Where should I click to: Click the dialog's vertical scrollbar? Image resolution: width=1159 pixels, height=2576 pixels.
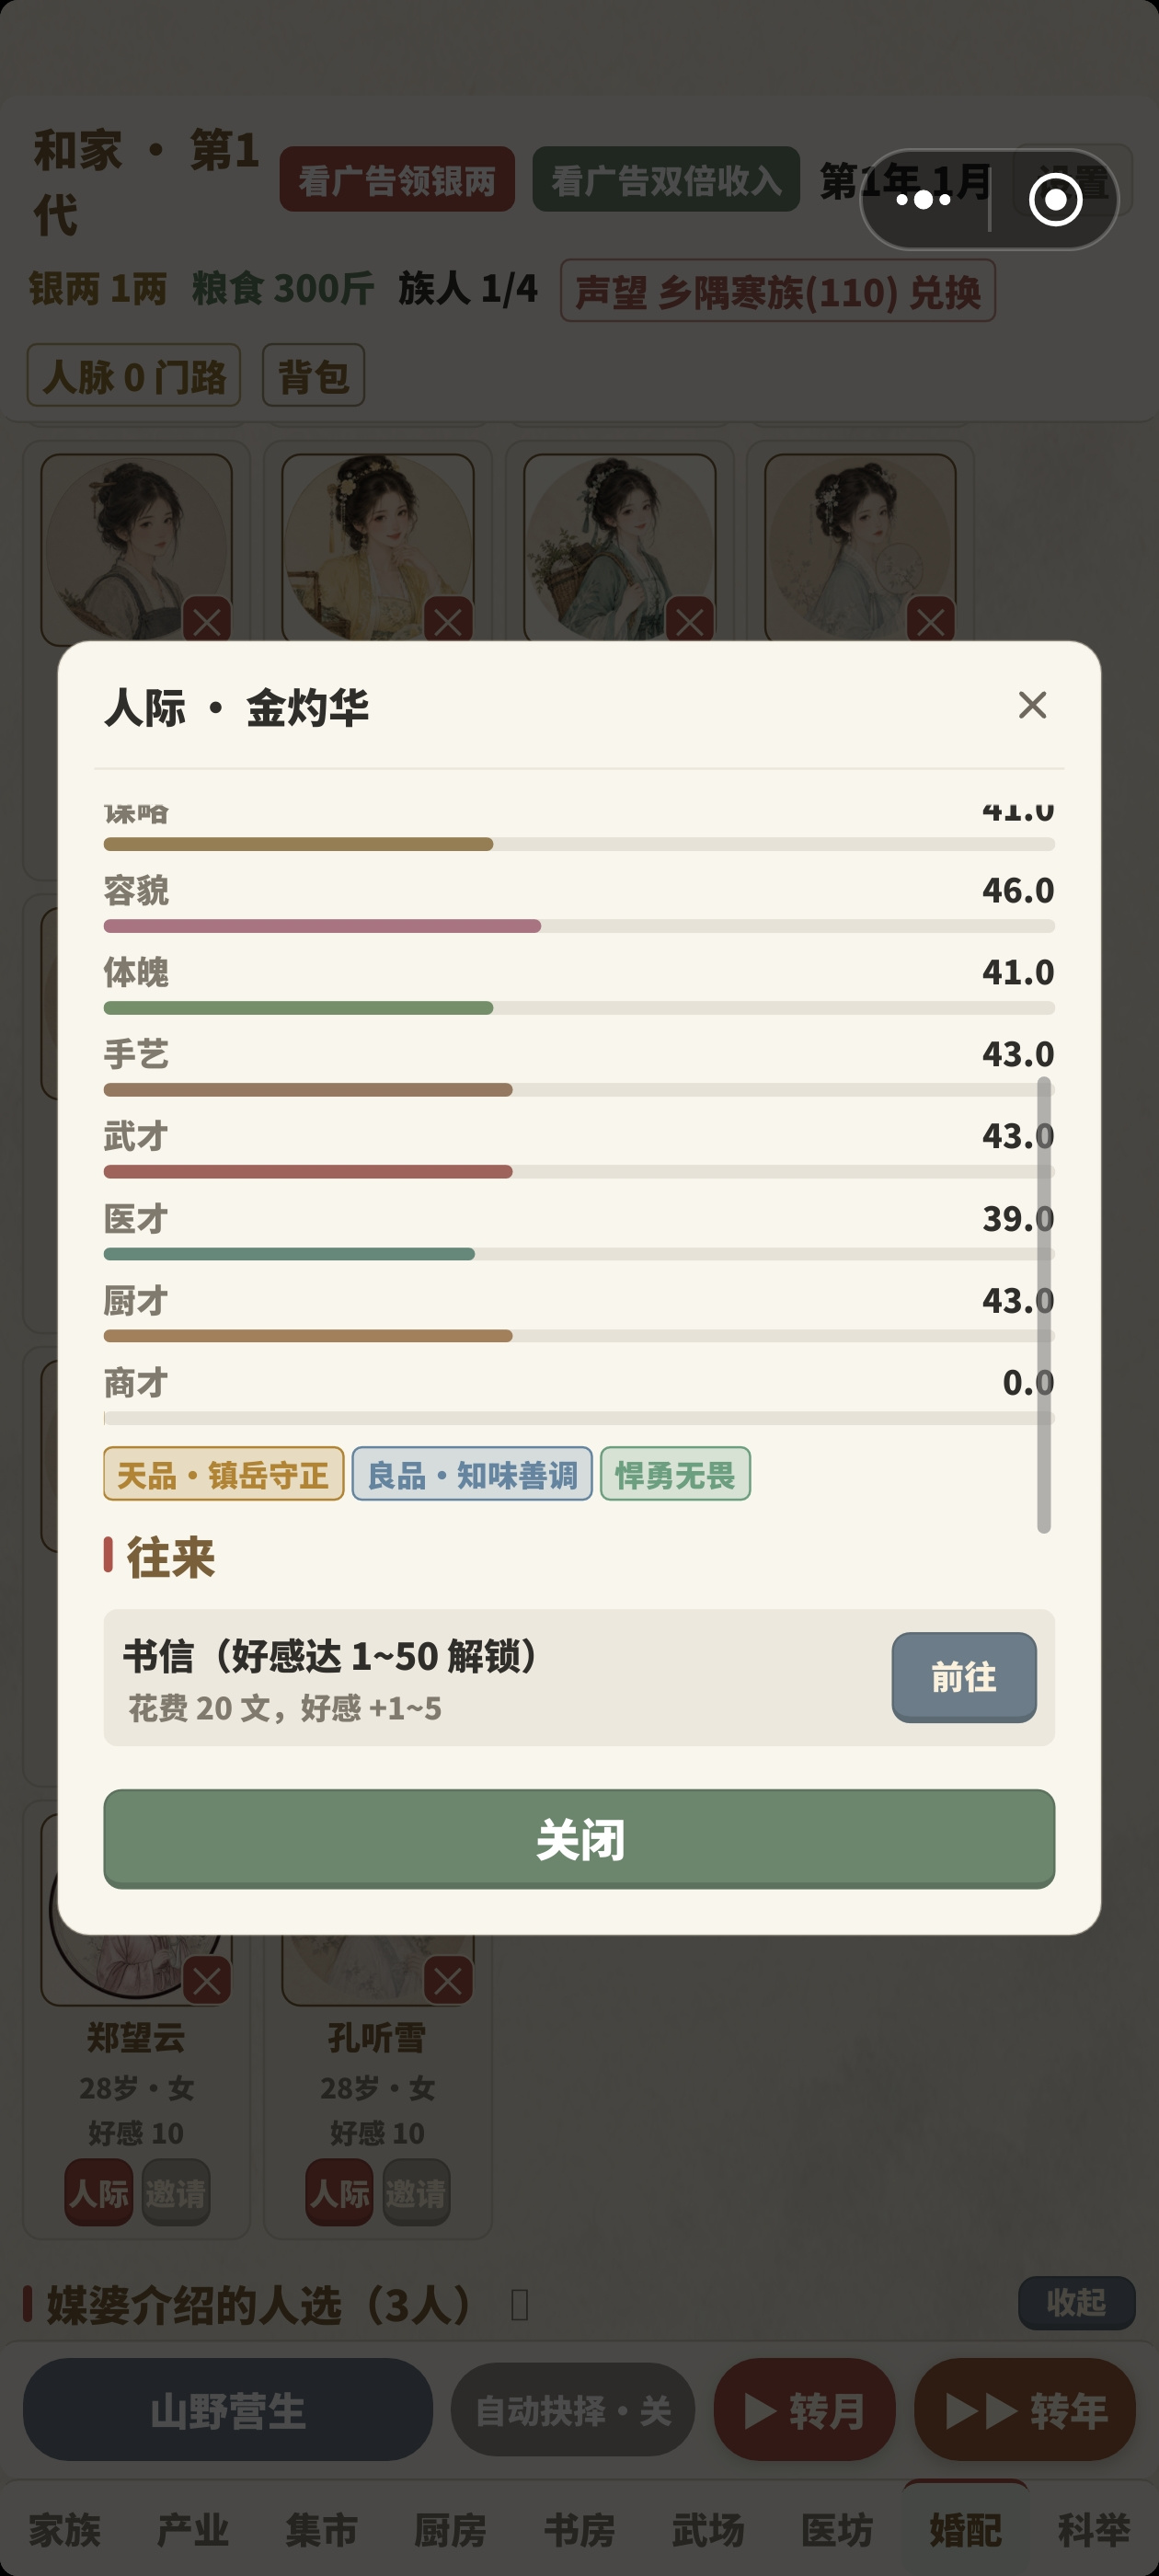(x=1044, y=1304)
